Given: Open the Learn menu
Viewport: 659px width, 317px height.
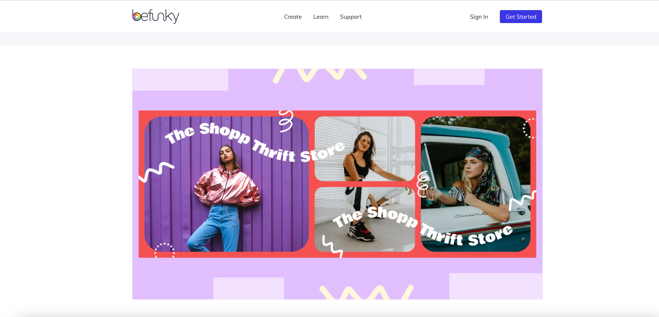Looking at the screenshot, I should click(x=321, y=17).
